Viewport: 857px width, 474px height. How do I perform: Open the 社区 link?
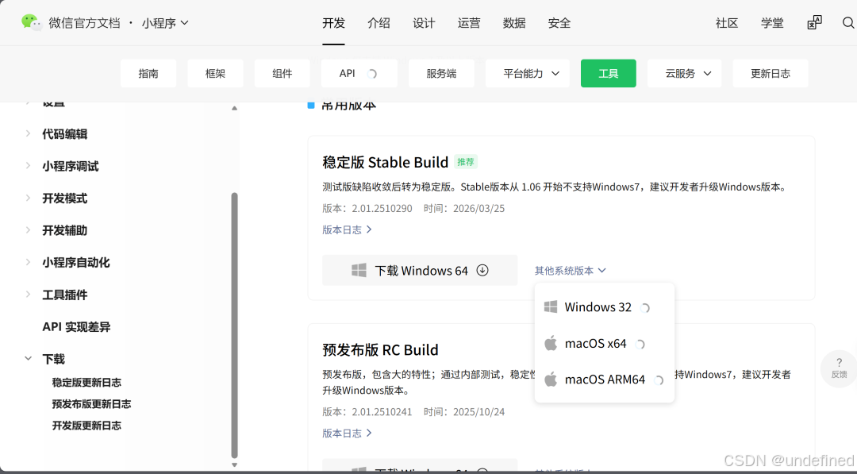(x=727, y=23)
